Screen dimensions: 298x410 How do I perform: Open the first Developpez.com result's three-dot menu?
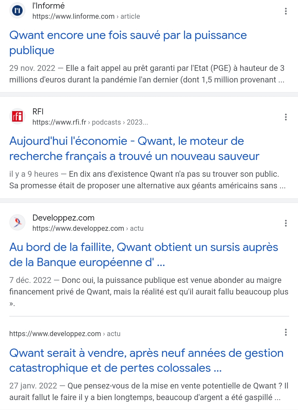coord(286,223)
